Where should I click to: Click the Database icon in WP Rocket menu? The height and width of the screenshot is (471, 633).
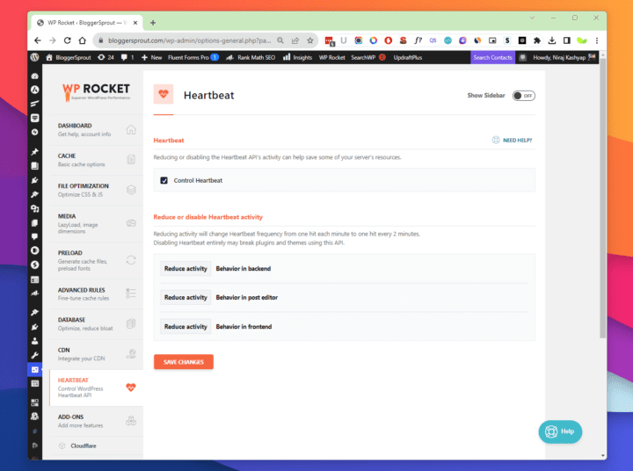click(131, 323)
